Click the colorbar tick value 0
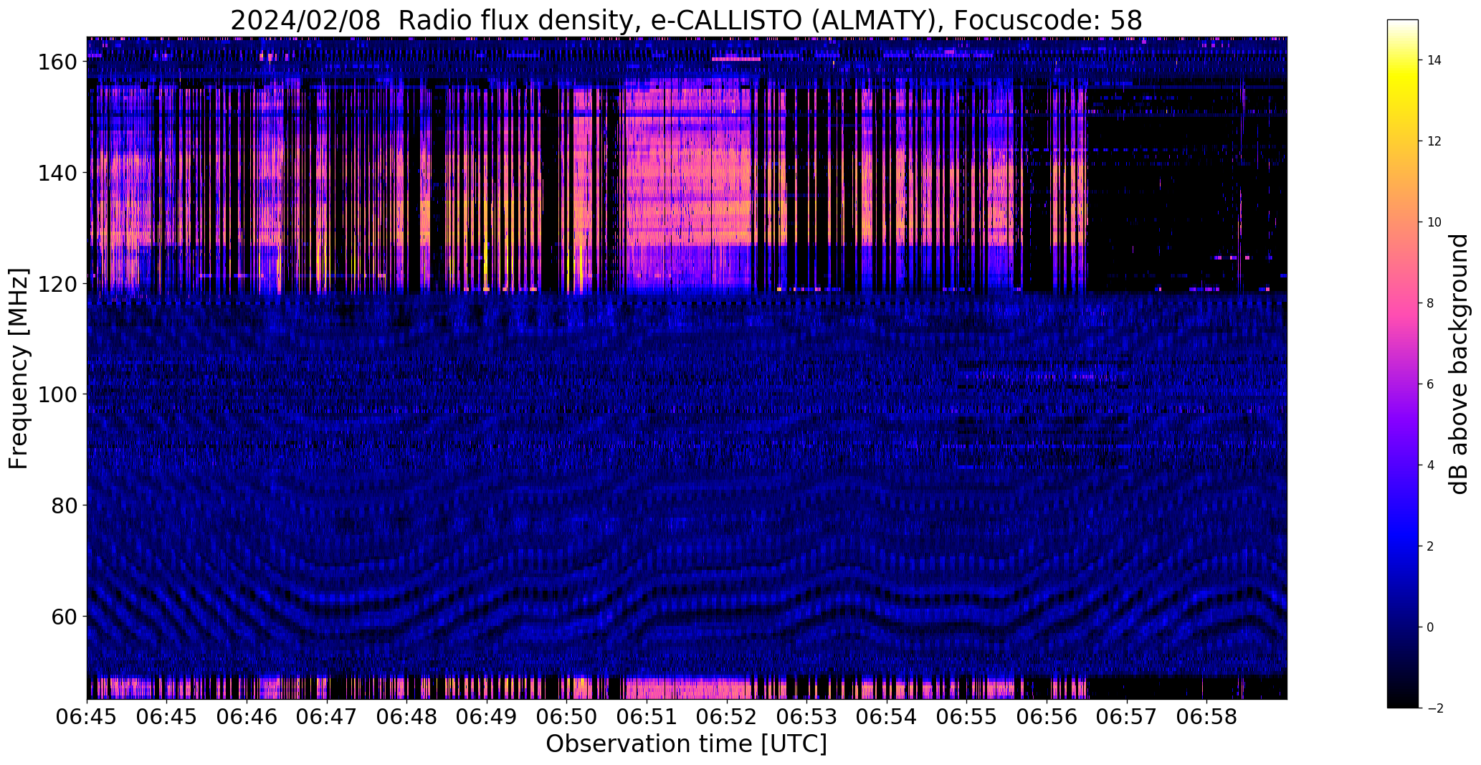This screenshot has width=1481, height=765. (x=1431, y=627)
